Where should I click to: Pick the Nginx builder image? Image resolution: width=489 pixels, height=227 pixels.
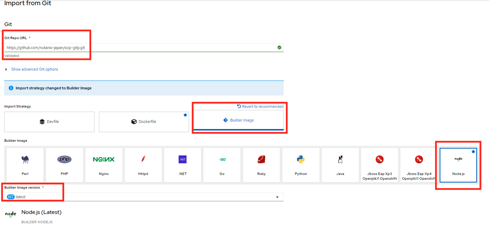coord(104,165)
